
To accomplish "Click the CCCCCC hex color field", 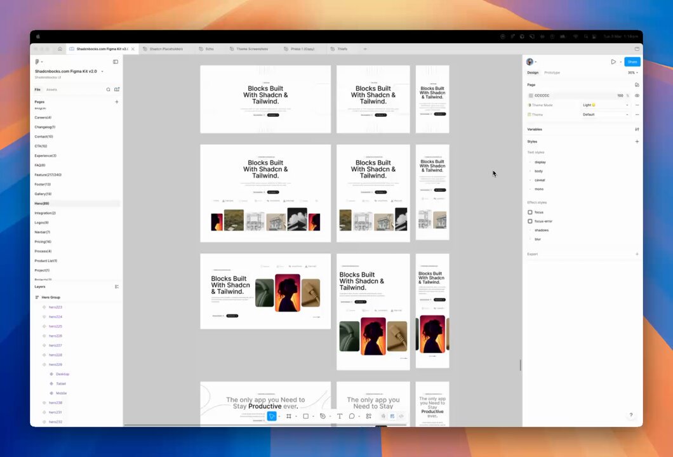I will pos(542,96).
